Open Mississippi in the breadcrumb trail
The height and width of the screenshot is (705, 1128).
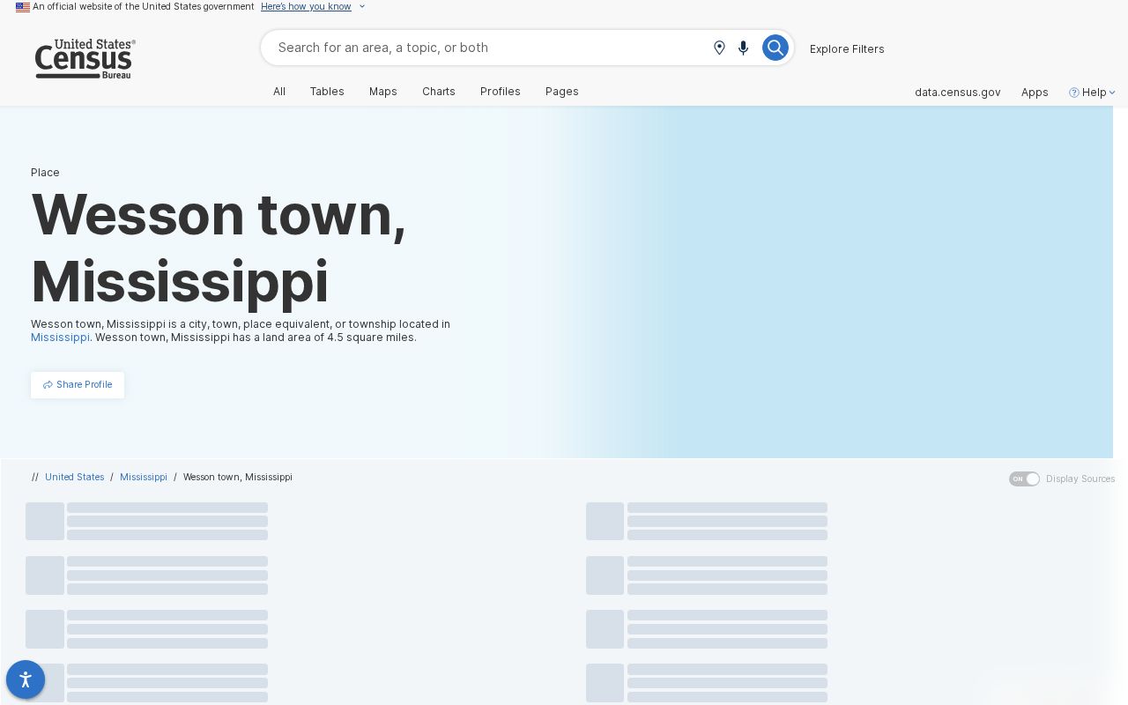tap(144, 477)
